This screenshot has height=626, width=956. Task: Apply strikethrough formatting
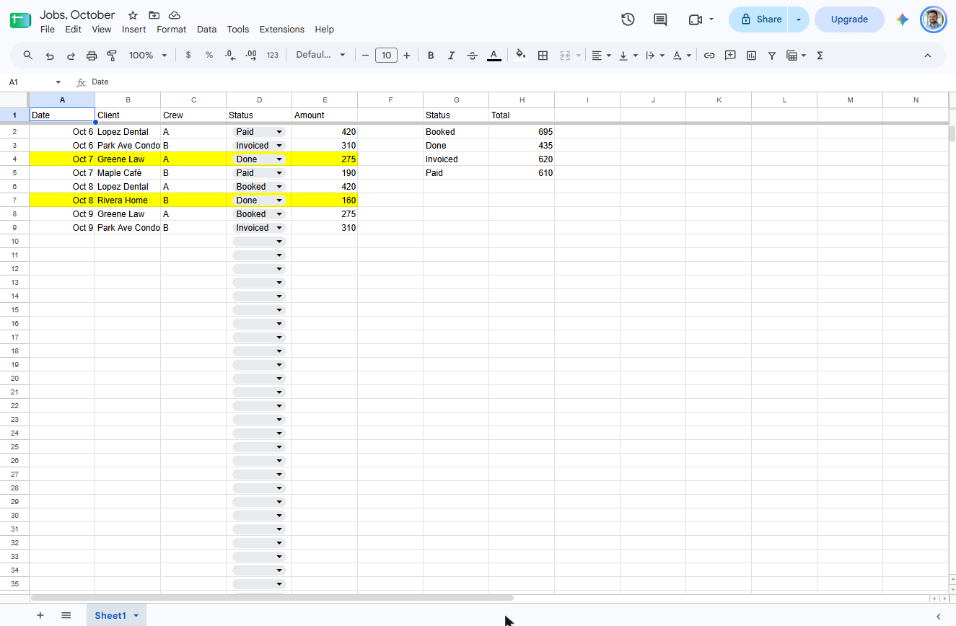pyautogui.click(x=473, y=56)
